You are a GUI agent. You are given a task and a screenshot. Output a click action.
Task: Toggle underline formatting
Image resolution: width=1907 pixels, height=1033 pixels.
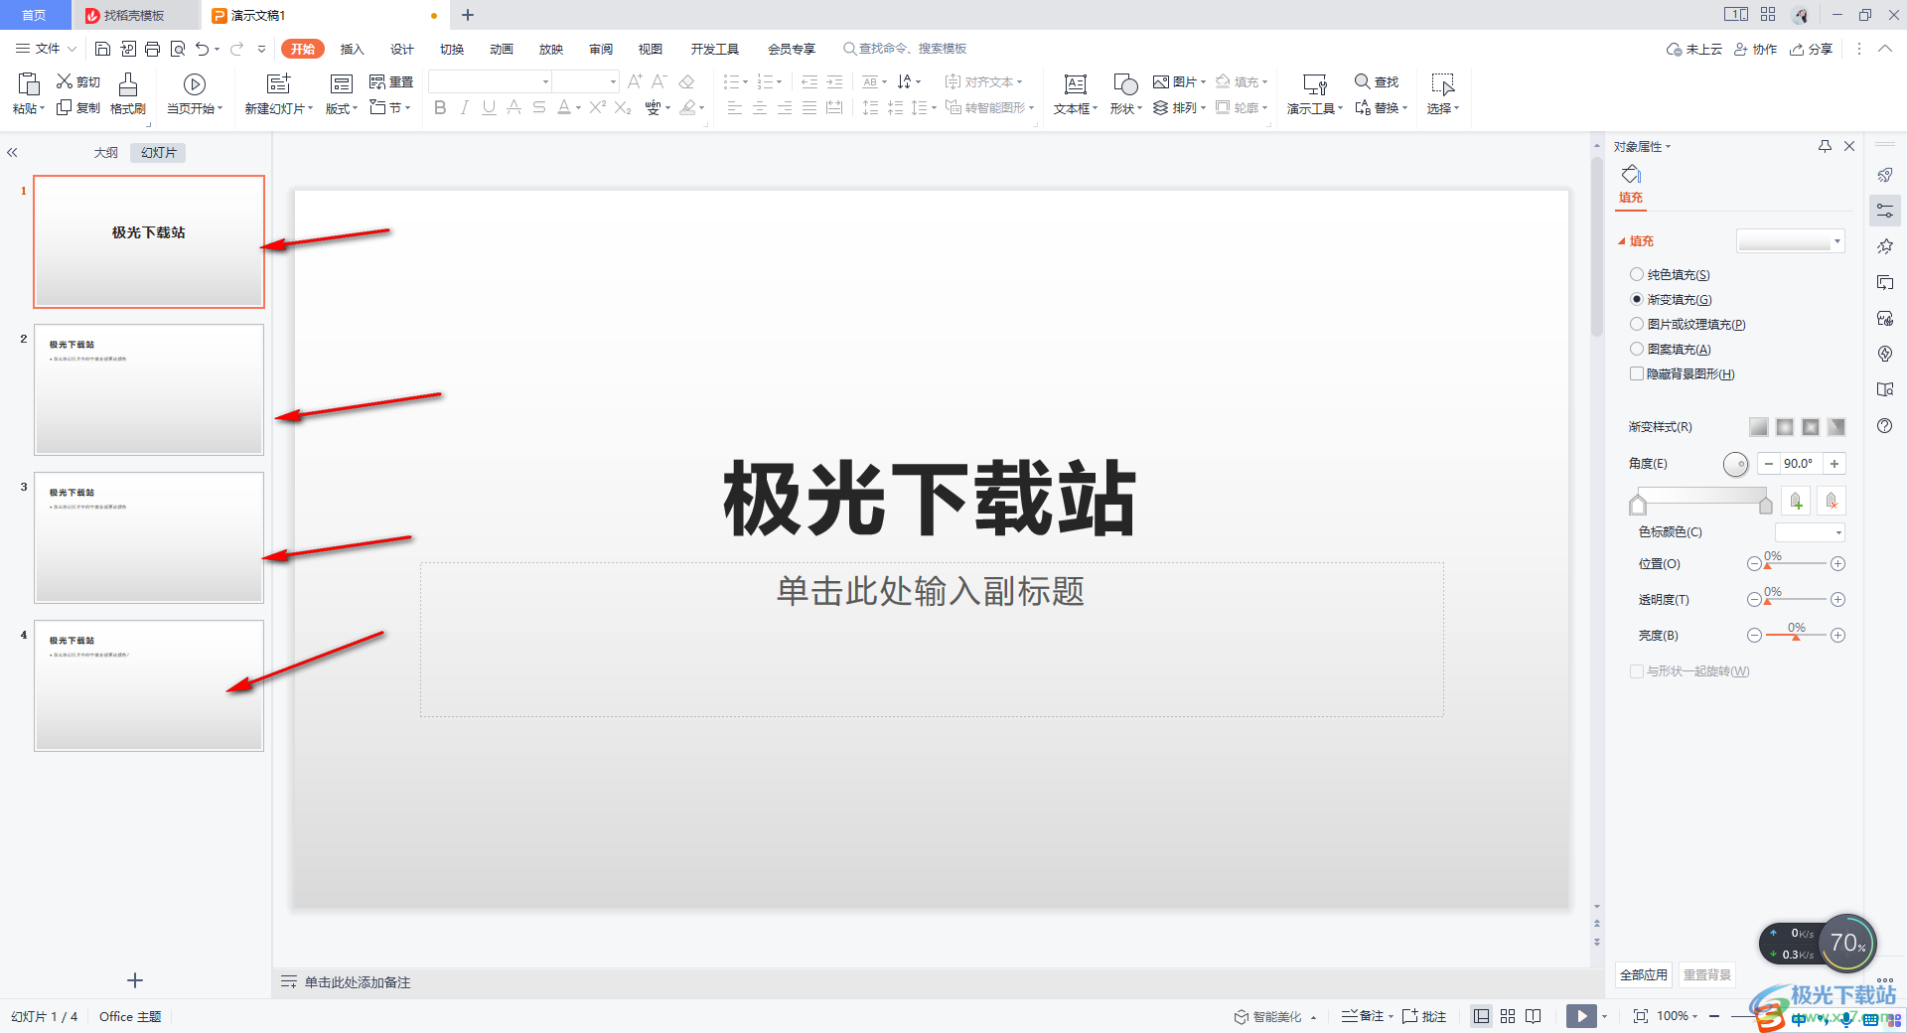click(x=489, y=107)
